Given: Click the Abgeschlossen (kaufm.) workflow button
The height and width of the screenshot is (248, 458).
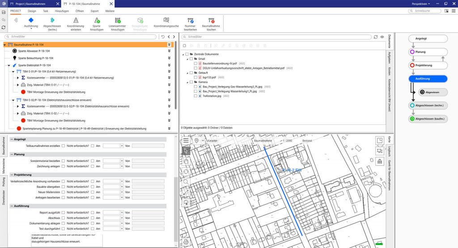Looking at the screenshot, I should [428, 119].
